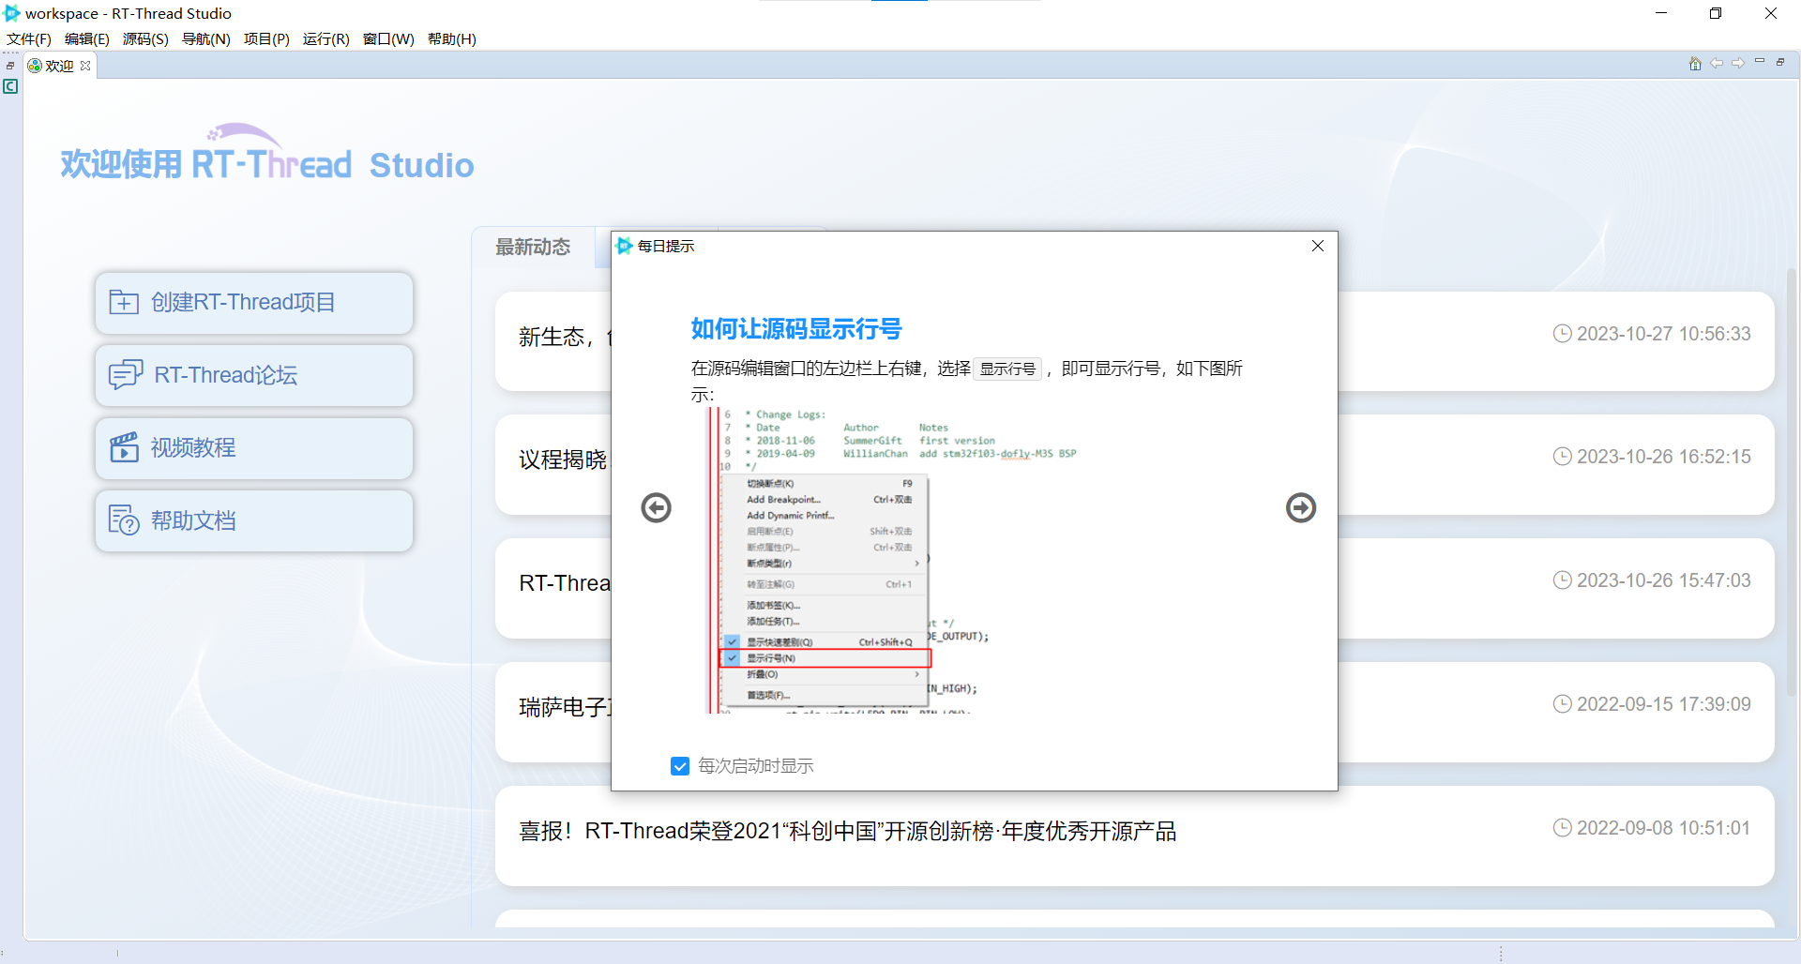Show the next daily tip
Screen dimensions: 1801x964
[x=1301, y=507]
